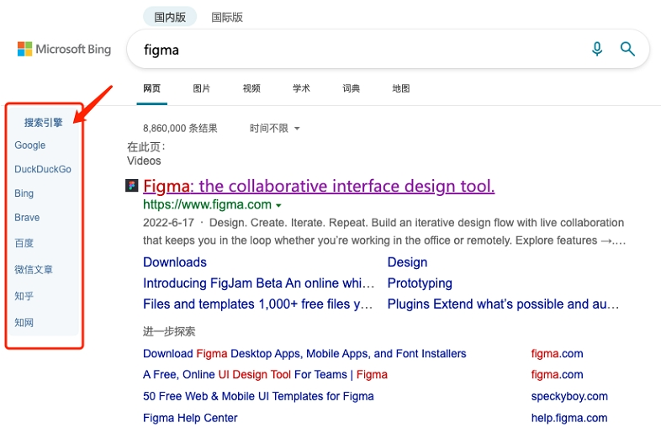Open the Plugins Extend sitelink
The height and width of the screenshot is (428, 661).
[x=504, y=304]
